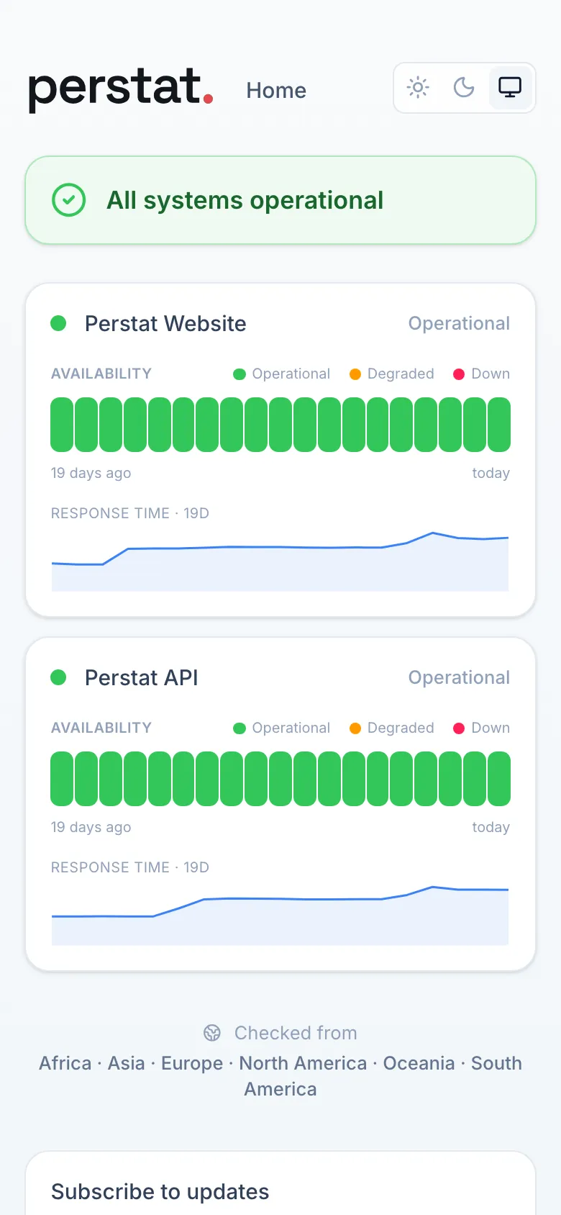
Task: Click RESPONSE TIME · 19D label in Perstat Website
Action: coord(130,513)
